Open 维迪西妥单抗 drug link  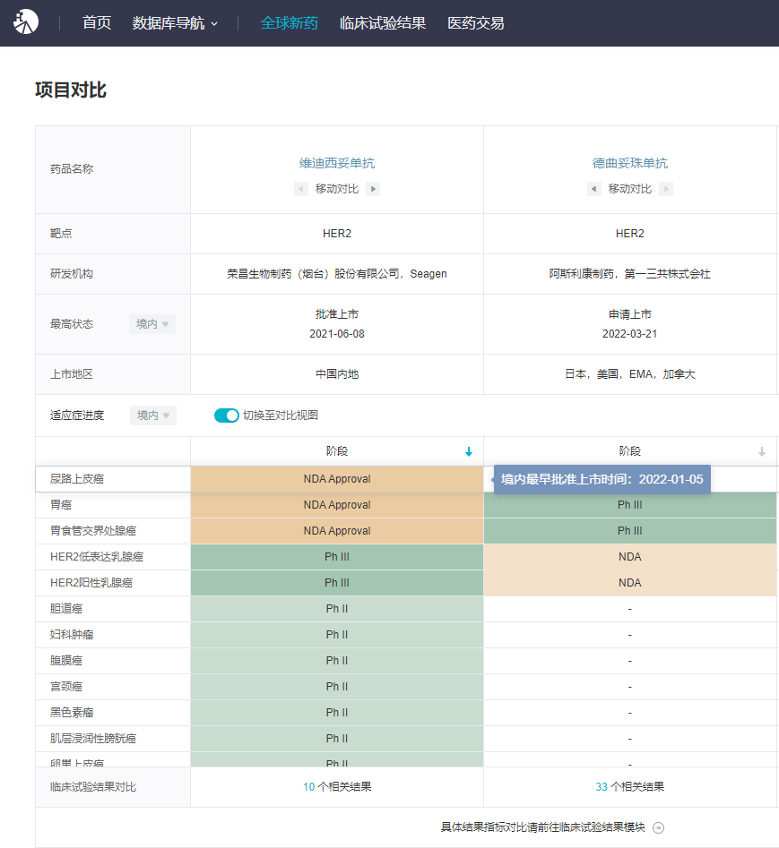(337, 163)
